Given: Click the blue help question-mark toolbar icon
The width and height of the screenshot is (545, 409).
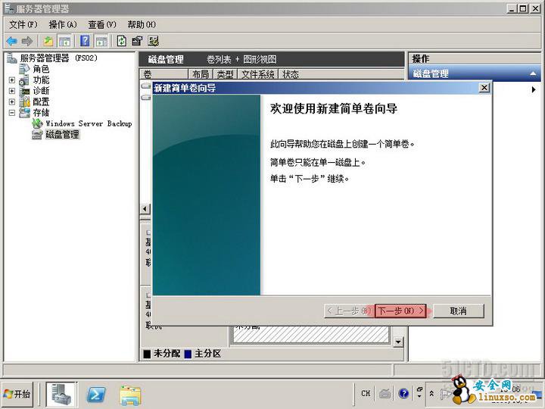Looking at the screenshot, I should tap(85, 41).
